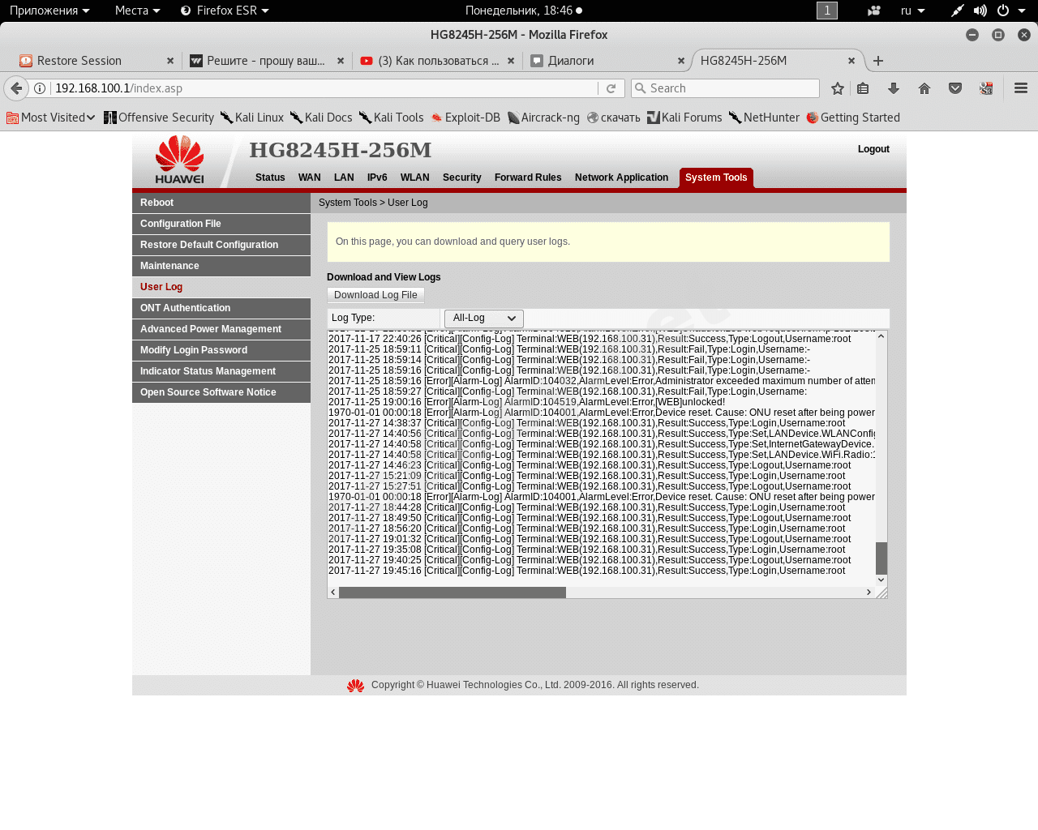The height and width of the screenshot is (830, 1038).
Task: Switch to the WLAN tab
Action: tap(414, 178)
